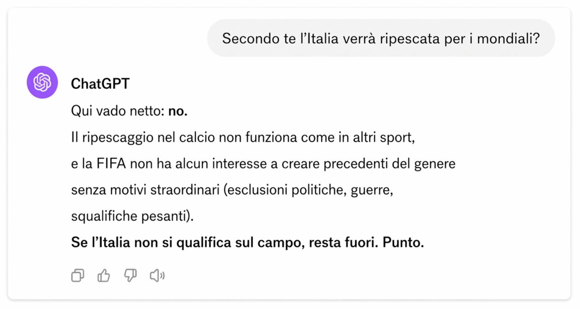Copy ChatGPT's response using the copy icon
The image size is (580, 309).
[77, 275]
